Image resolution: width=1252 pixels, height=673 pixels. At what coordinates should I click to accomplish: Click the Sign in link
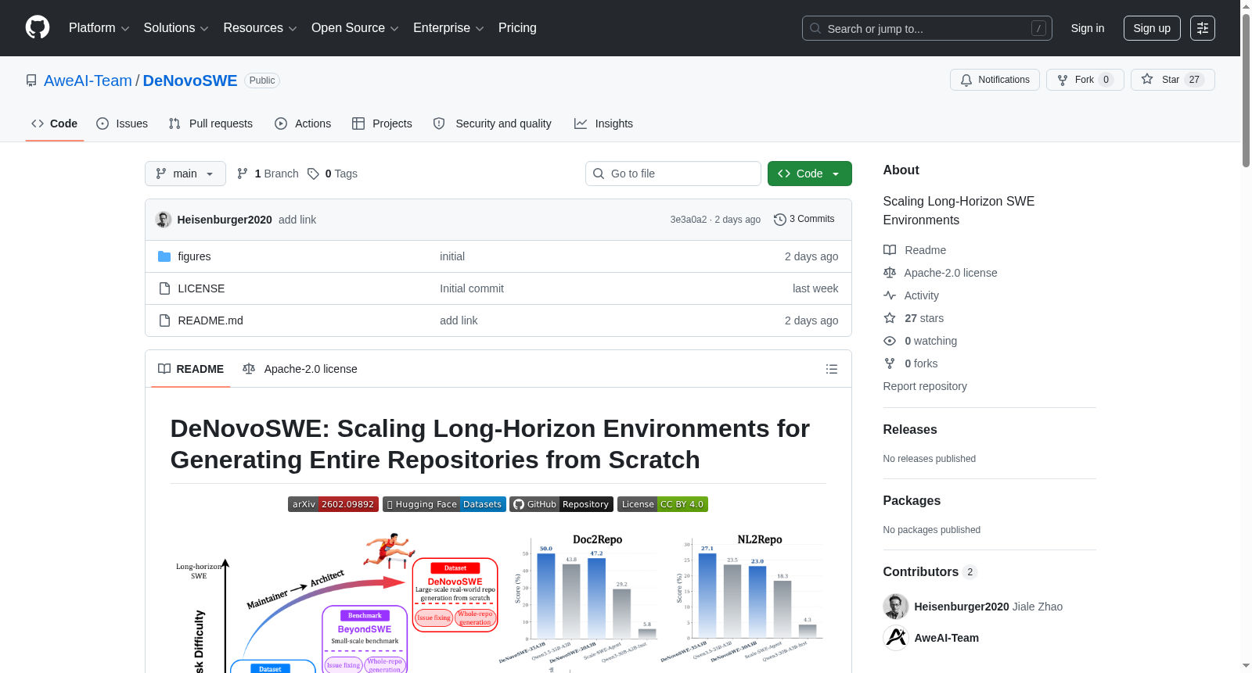(1088, 28)
